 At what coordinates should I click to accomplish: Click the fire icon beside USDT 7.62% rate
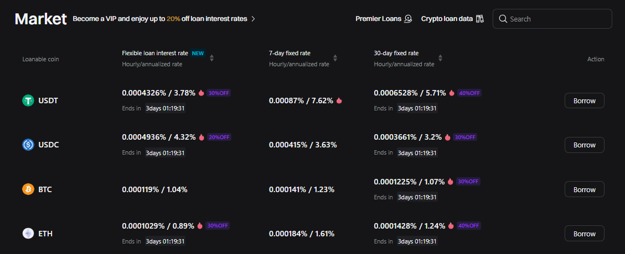pos(339,100)
